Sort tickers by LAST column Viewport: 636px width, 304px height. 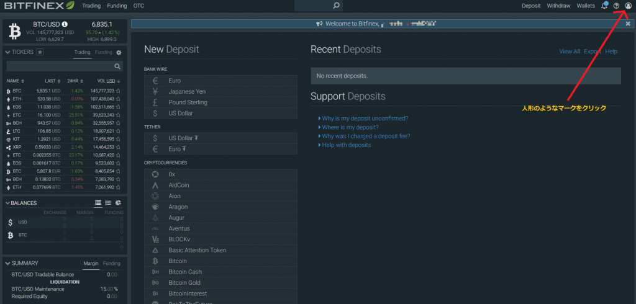pyautogui.click(x=53, y=81)
